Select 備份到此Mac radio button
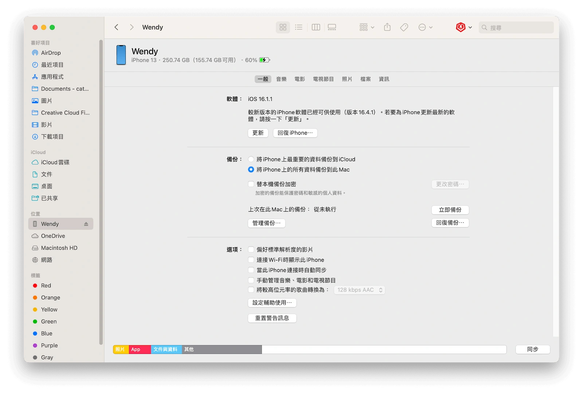583x394 pixels. pos(251,169)
